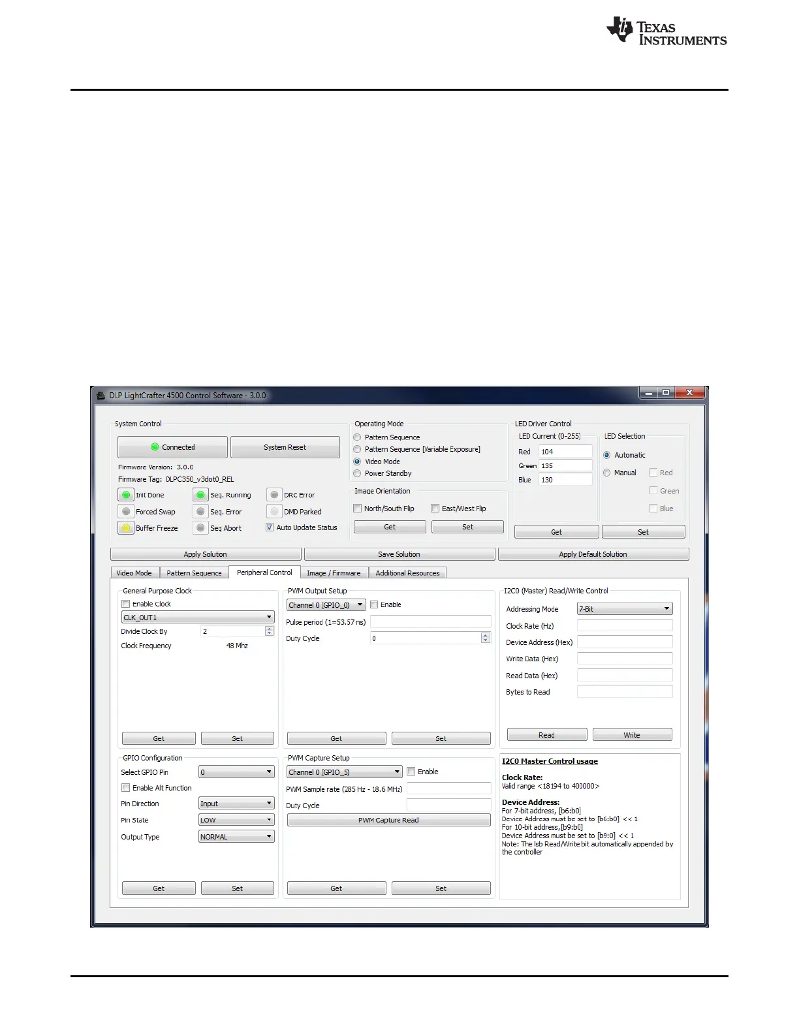Viewport: 799px width, 1034px height.
Task: Toggle Auto Update Status checkbox
Action: [270, 527]
